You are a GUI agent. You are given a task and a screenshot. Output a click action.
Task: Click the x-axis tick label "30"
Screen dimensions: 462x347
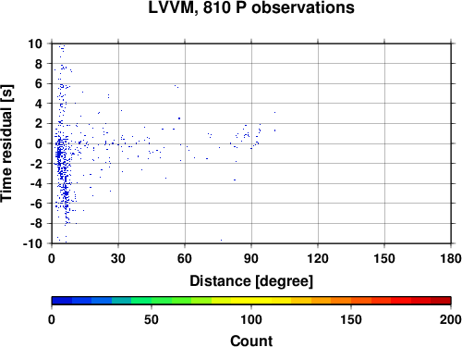tap(118, 258)
